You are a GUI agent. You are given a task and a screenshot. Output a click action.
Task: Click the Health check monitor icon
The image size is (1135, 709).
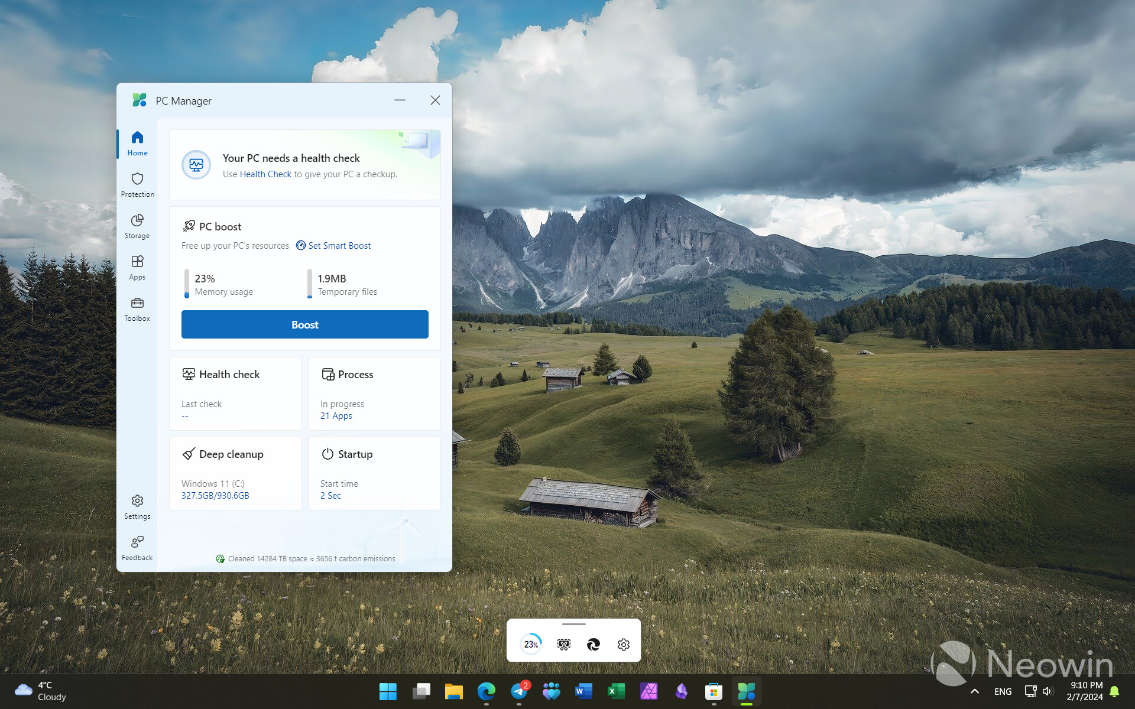coord(189,374)
